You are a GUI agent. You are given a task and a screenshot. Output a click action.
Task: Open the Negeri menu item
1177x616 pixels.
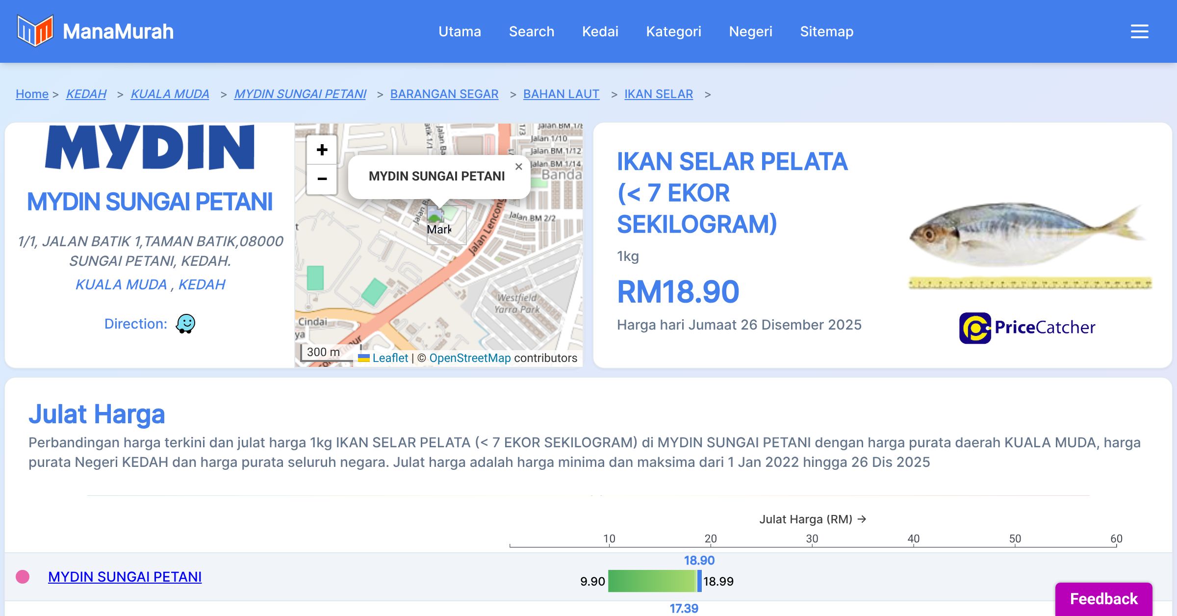(750, 31)
